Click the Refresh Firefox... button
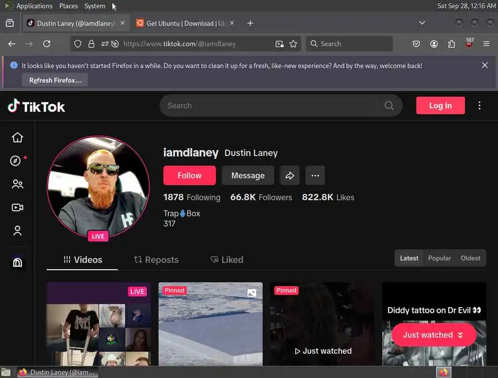Image resolution: width=498 pixels, height=378 pixels. click(55, 80)
